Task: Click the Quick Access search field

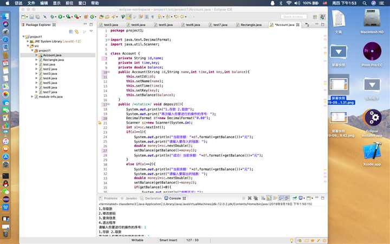Action: tap(295, 17)
